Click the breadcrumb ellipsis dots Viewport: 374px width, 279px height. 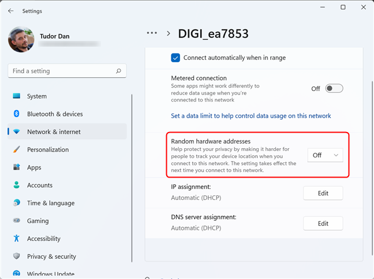(152, 33)
